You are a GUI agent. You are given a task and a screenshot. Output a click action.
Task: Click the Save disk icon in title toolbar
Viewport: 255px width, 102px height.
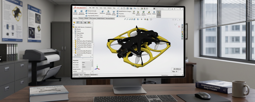tap(131, 8)
